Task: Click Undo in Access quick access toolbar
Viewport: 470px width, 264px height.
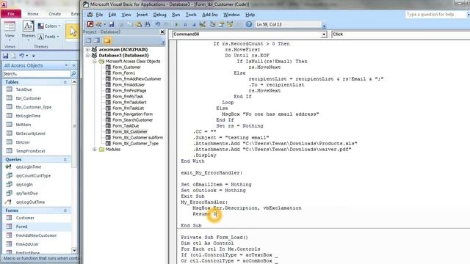Action: coord(21,56)
